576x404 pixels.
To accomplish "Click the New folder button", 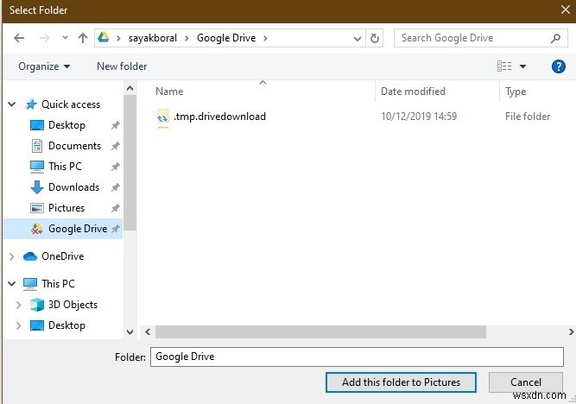I will pyautogui.click(x=122, y=66).
